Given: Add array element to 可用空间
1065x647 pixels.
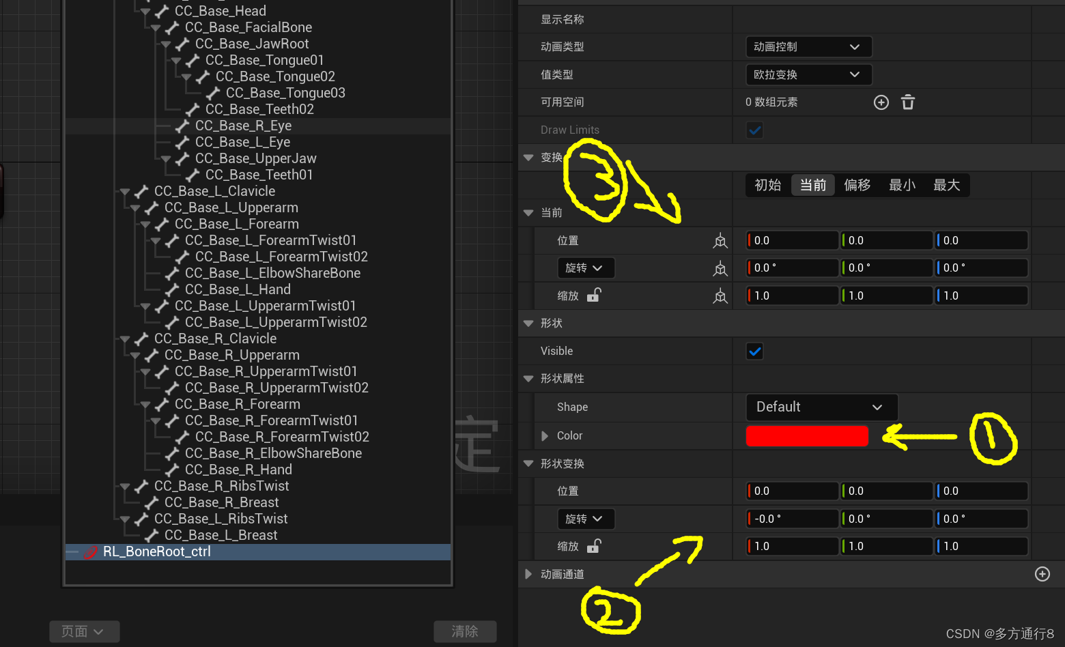Looking at the screenshot, I should [881, 102].
